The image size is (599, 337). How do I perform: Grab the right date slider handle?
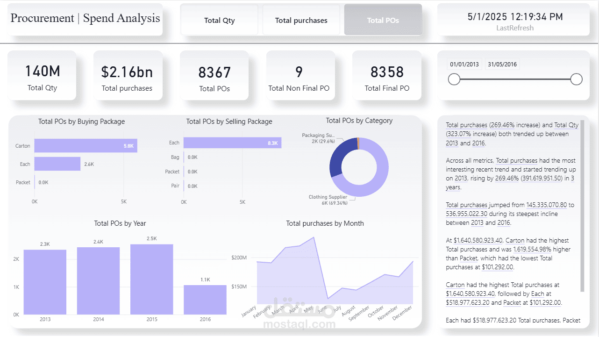point(576,79)
